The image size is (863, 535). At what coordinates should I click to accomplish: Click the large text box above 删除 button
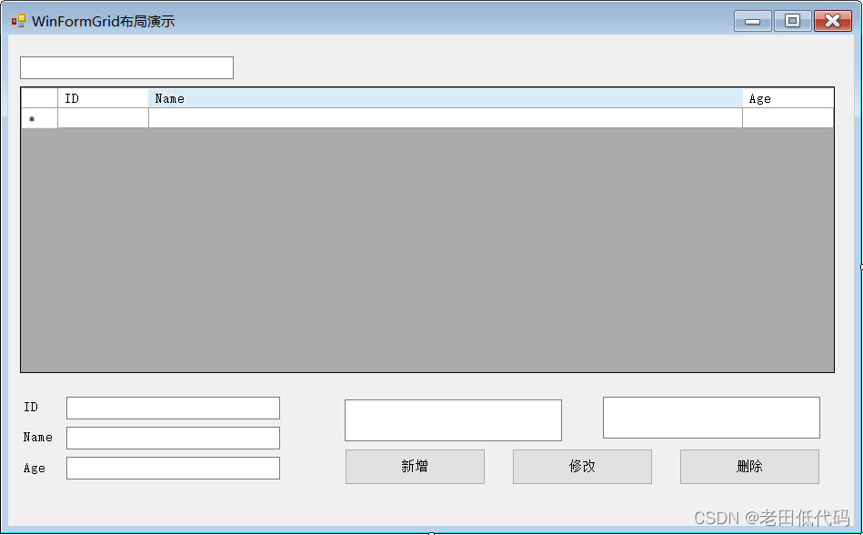pyautogui.click(x=712, y=418)
